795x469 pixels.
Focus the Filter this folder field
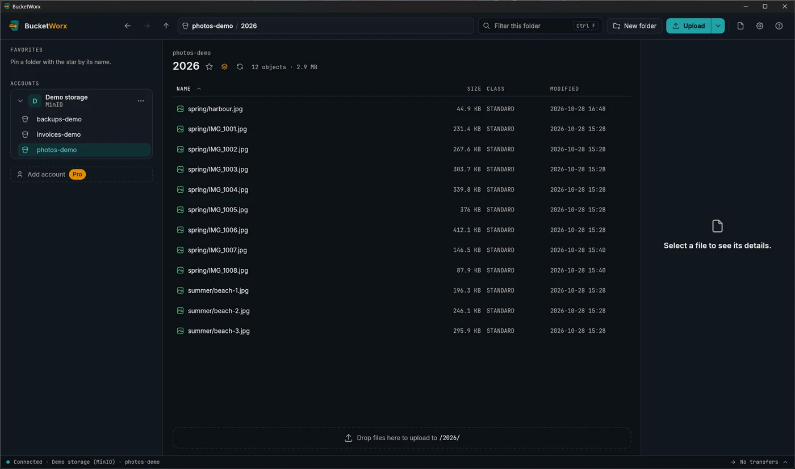pyautogui.click(x=541, y=26)
